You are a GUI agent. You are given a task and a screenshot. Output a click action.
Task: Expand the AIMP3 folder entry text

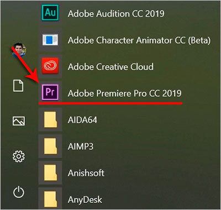[81, 146]
